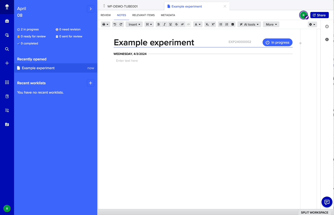The height and width of the screenshot is (215, 334).
Task: Open the green R user profile avatar
Action: (7, 208)
